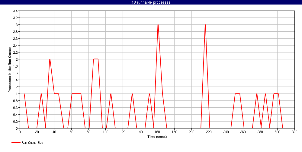Click the 280 label on the time axis

(260, 132)
